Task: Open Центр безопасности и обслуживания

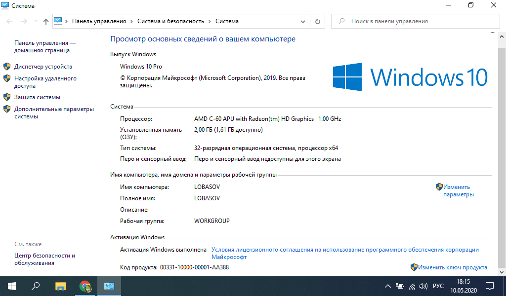Action: (x=44, y=259)
